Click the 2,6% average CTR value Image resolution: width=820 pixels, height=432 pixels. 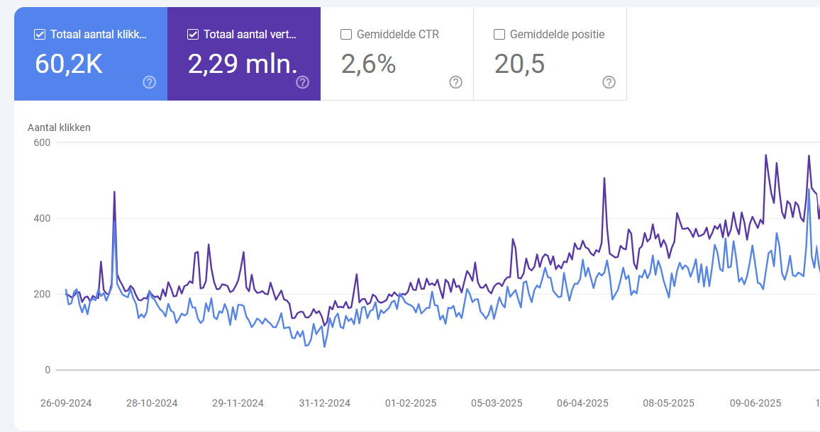click(x=368, y=64)
